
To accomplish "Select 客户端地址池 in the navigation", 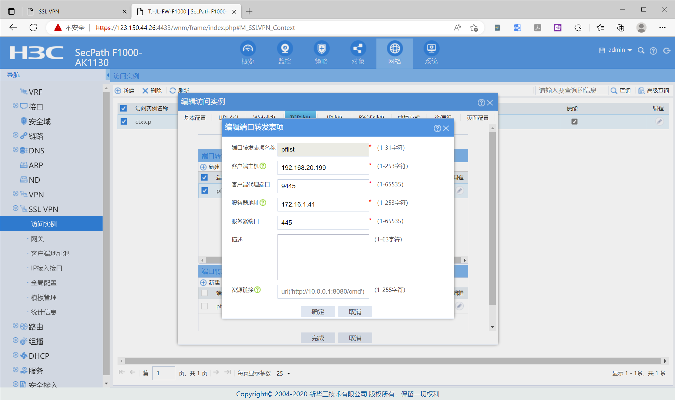I will coord(50,253).
